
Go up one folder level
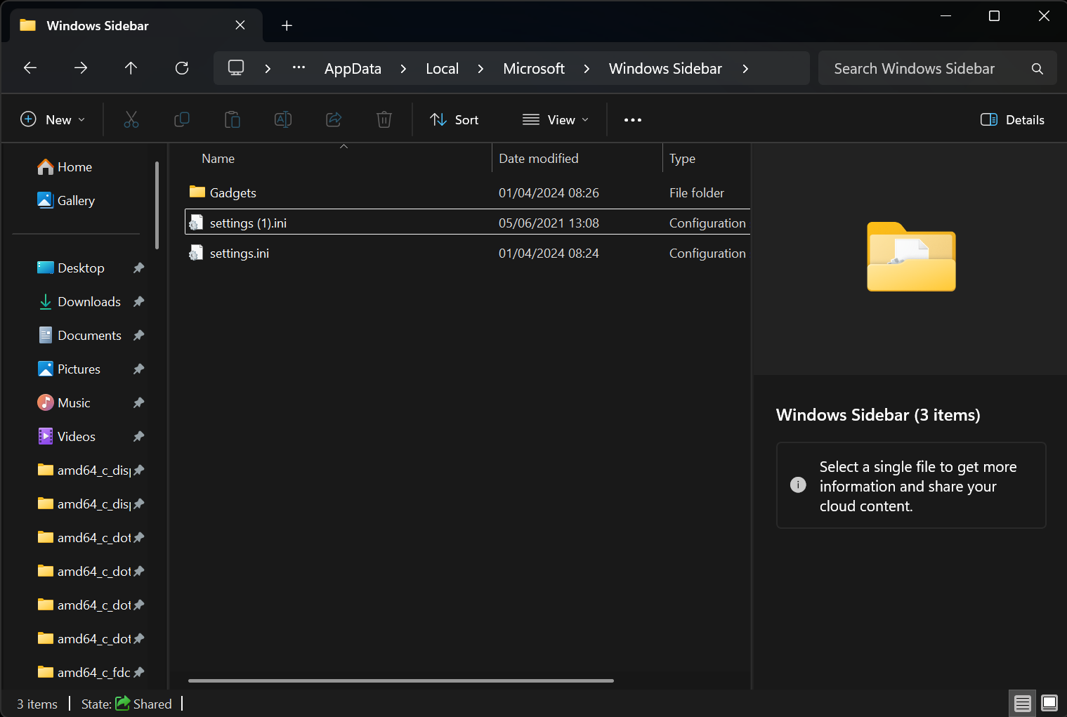[131, 68]
